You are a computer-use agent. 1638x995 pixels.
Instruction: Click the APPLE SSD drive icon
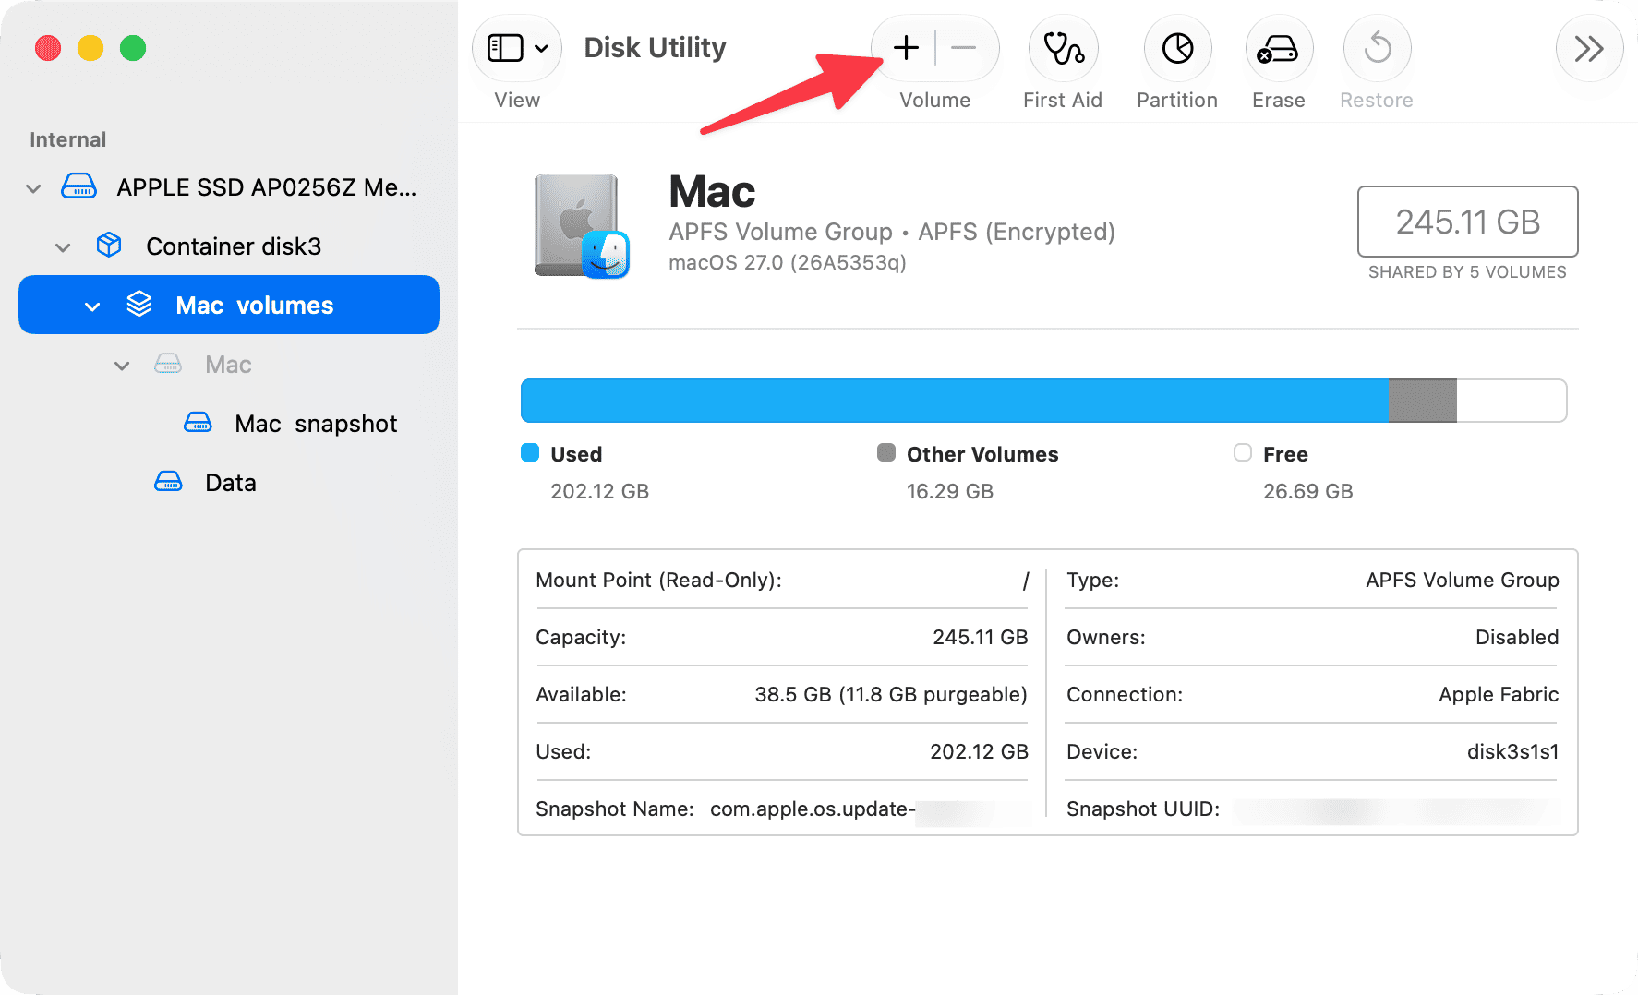79,187
